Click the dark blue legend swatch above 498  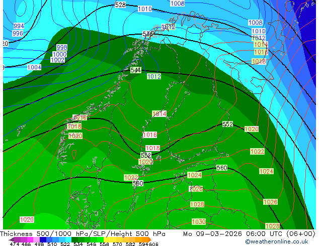pyautogui.click(x=43, y=239)
